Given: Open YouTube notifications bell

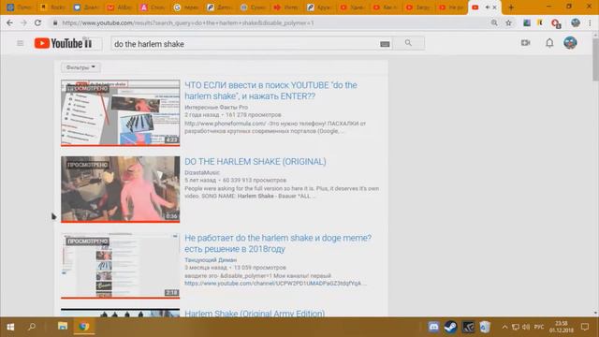Looking at the screenshot, I should point(549,43).
